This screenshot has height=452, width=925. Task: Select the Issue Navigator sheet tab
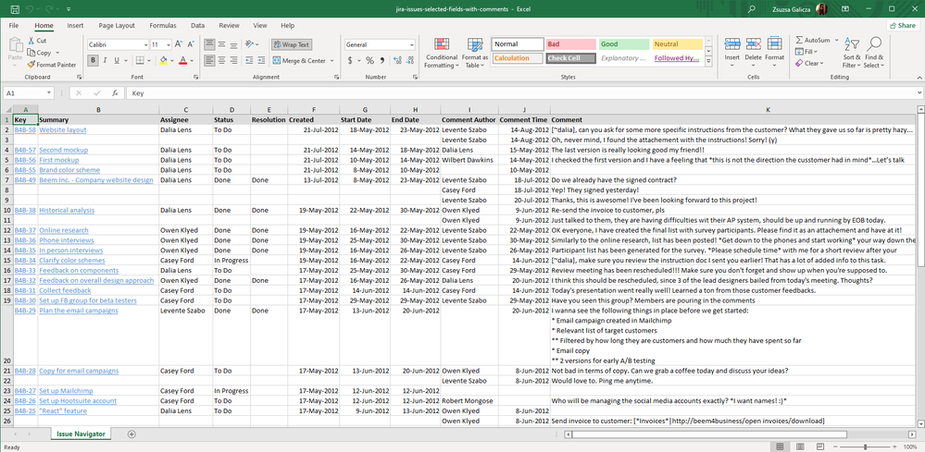click(x=81, y=434)
